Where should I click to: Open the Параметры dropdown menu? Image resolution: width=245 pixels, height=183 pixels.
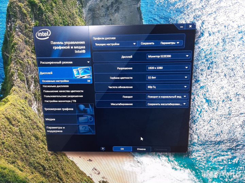pyautogui.click(x=170, y=43)
